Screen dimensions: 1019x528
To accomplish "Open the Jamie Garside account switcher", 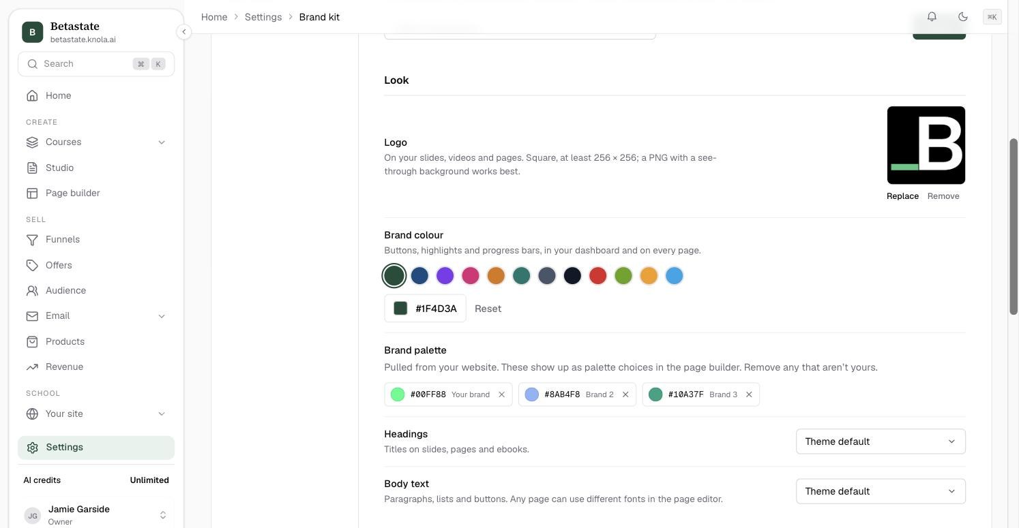I will [96, 515].
